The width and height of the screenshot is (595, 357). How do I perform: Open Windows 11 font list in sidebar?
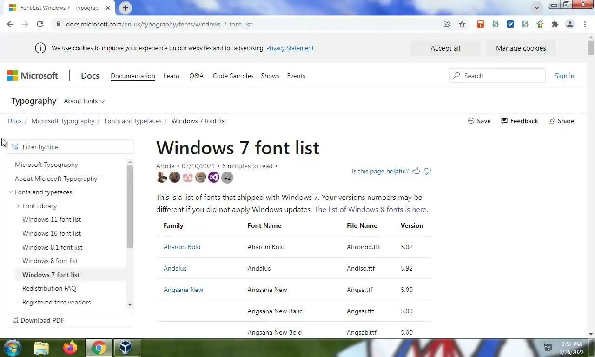(52, 219)
